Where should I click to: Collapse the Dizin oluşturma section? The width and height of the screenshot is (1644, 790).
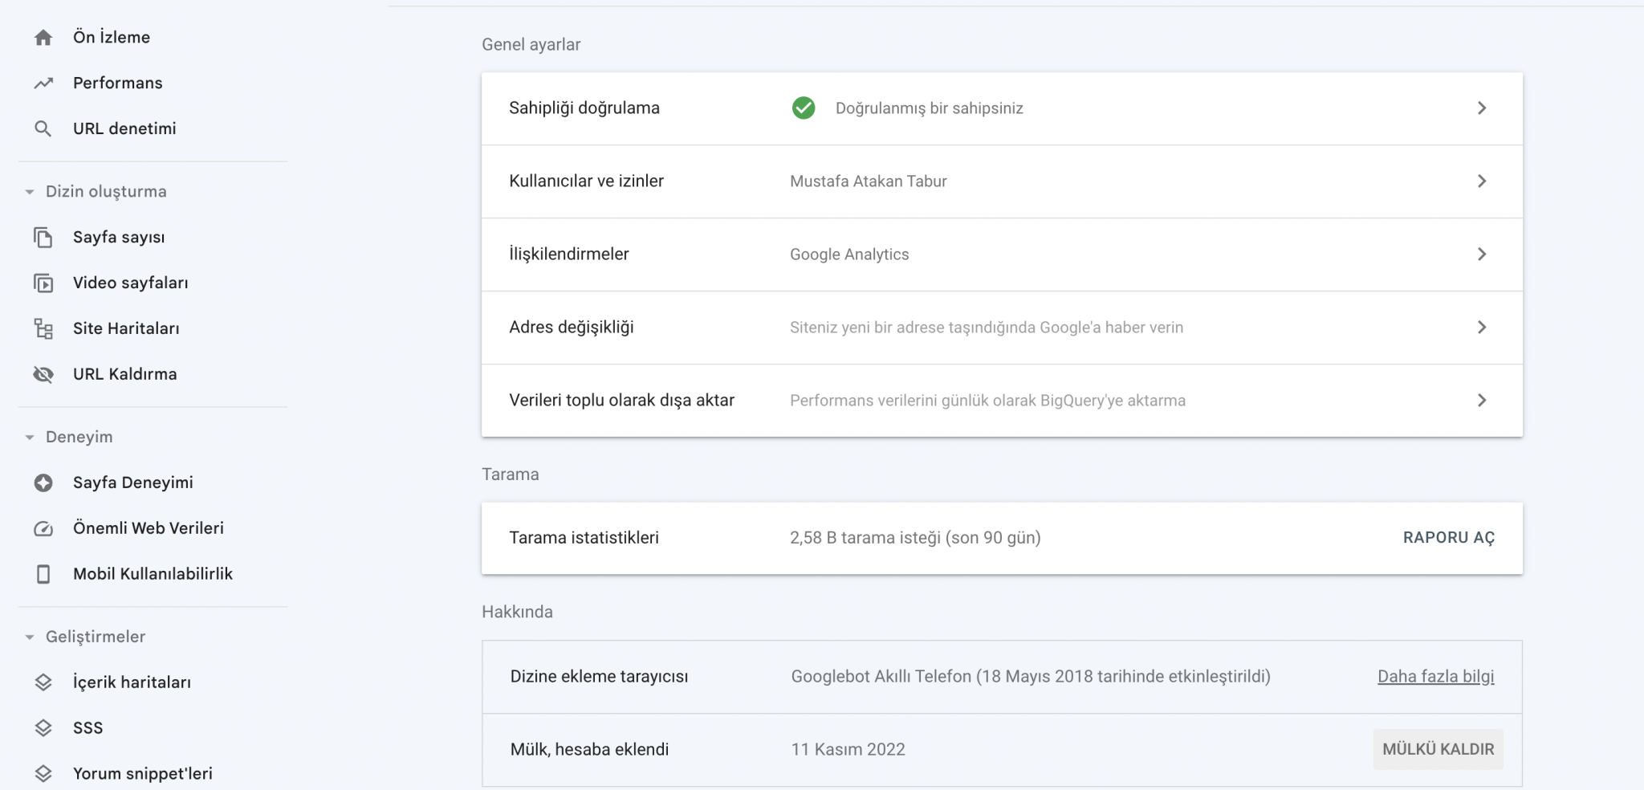29,191
